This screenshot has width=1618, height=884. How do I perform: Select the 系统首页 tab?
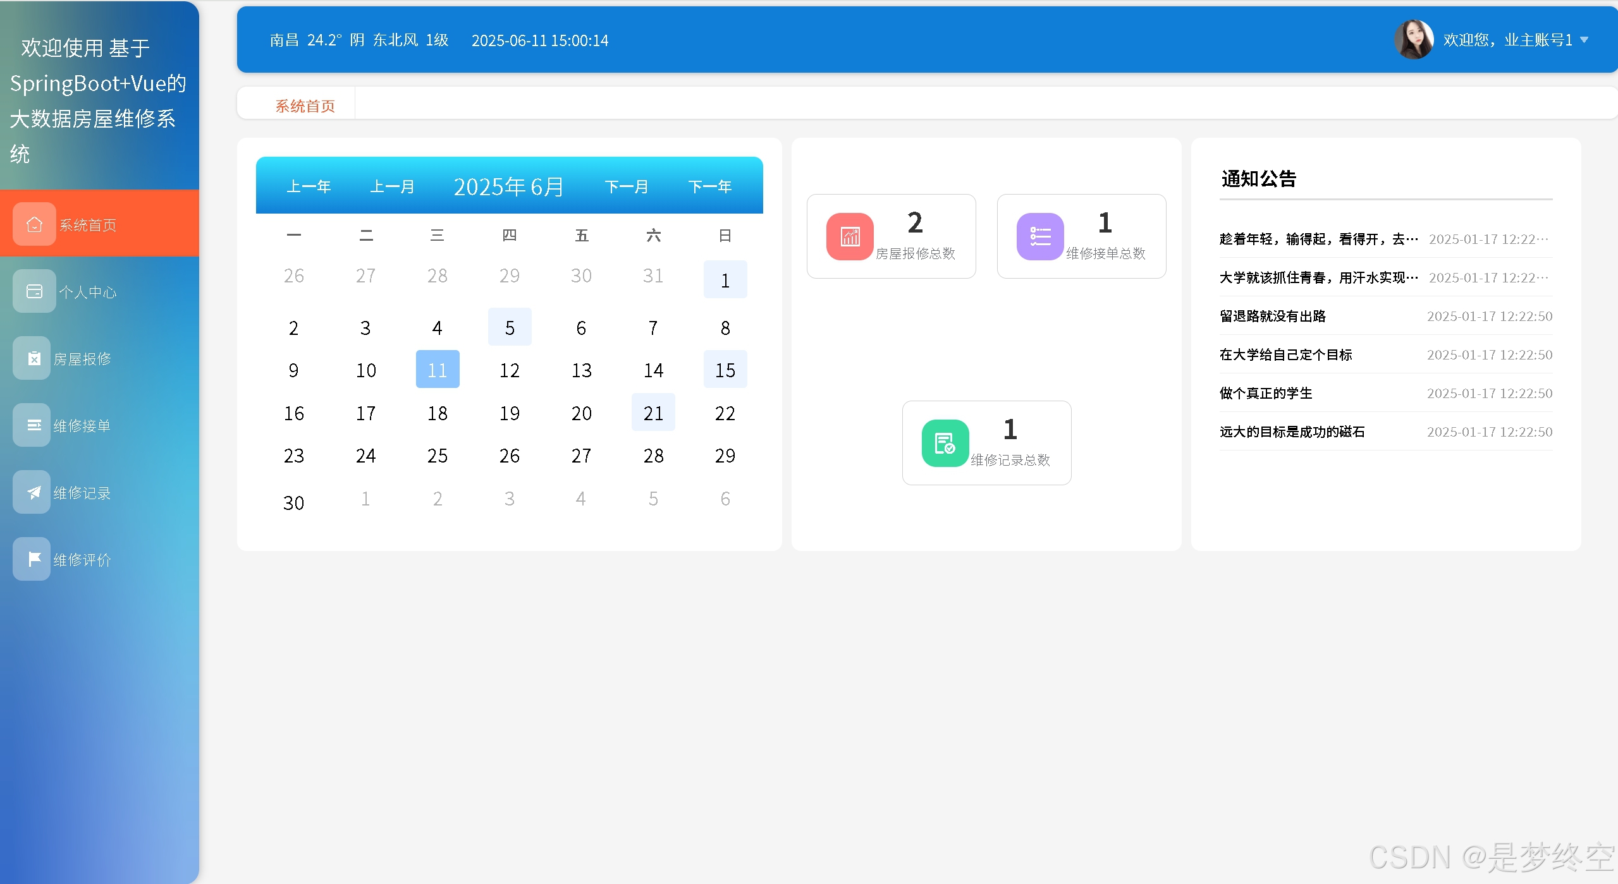coord(305,106)
